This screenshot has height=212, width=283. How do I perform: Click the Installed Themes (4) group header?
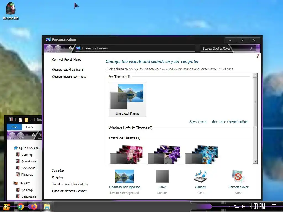tap(124, 138)
